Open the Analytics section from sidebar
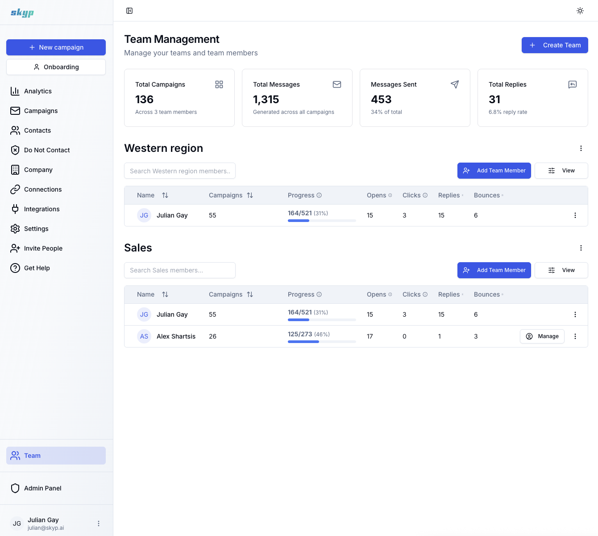 [37, 91]
